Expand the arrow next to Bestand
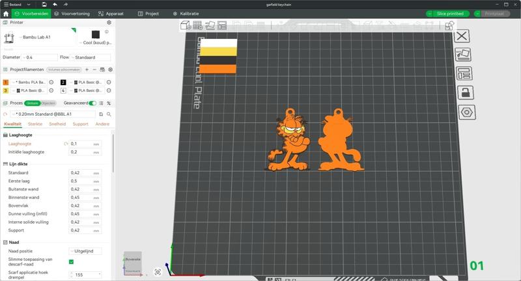Viewport: 521px width, 281px height. [29, 5]
